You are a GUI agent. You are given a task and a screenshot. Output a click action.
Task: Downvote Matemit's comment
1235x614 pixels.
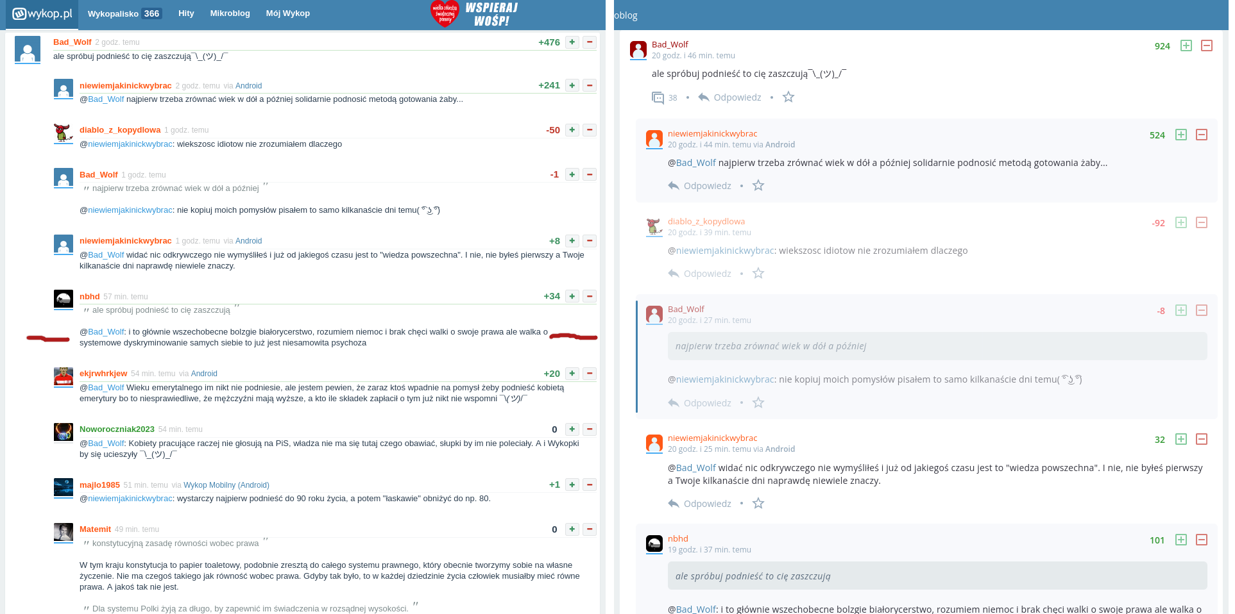pyautogui.click(x=590, y=529)
